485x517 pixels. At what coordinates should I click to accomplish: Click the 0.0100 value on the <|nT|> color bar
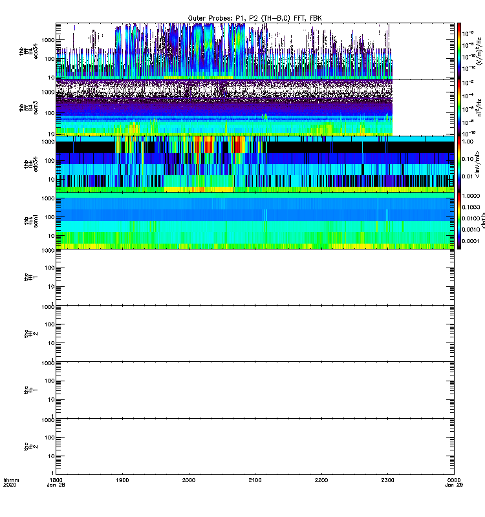pyautogui.click(x=471, y=218)
